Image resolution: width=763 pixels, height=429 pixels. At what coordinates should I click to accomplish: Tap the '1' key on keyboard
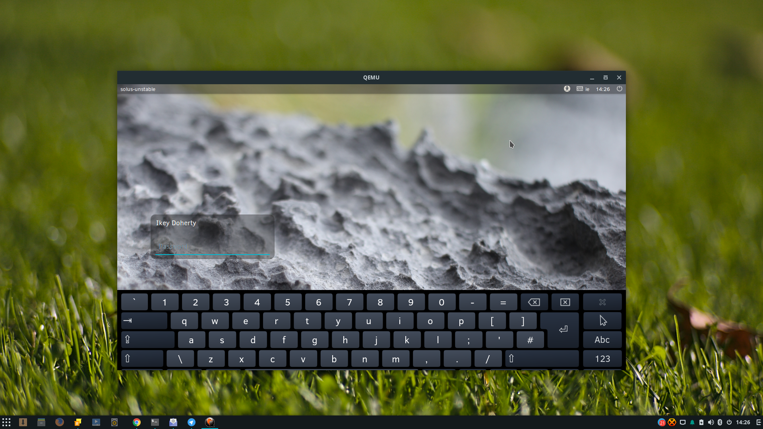(x=165, y=302)
